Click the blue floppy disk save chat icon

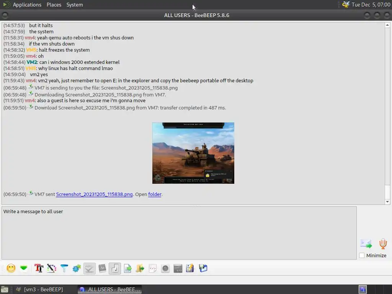[203, 268]
